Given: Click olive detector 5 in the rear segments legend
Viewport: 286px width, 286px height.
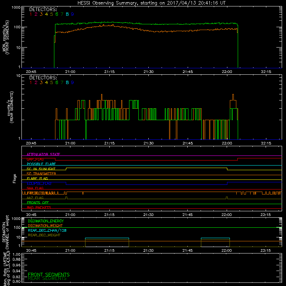Looking at the screenshot, I should point(51,83).
